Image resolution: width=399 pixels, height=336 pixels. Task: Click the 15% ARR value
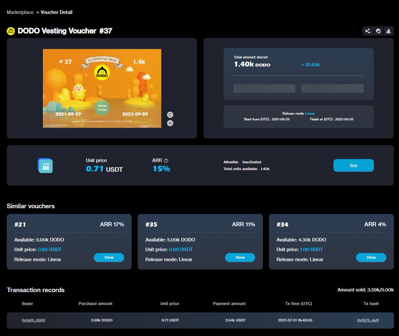point(161,169)
